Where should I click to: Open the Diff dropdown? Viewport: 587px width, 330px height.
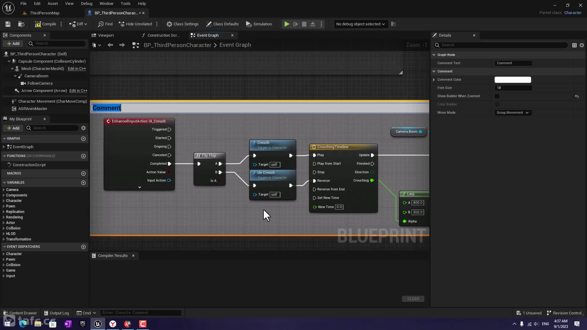coord(78,24)
